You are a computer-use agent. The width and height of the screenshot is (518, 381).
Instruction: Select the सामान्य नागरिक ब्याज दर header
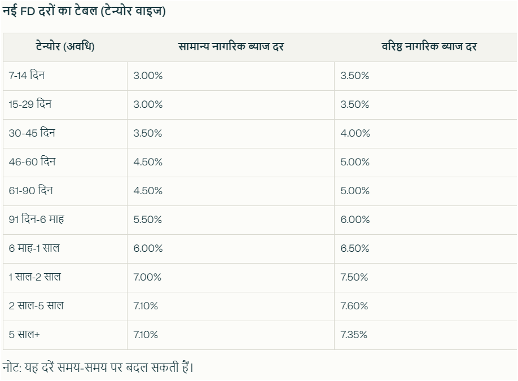point(230,47)
